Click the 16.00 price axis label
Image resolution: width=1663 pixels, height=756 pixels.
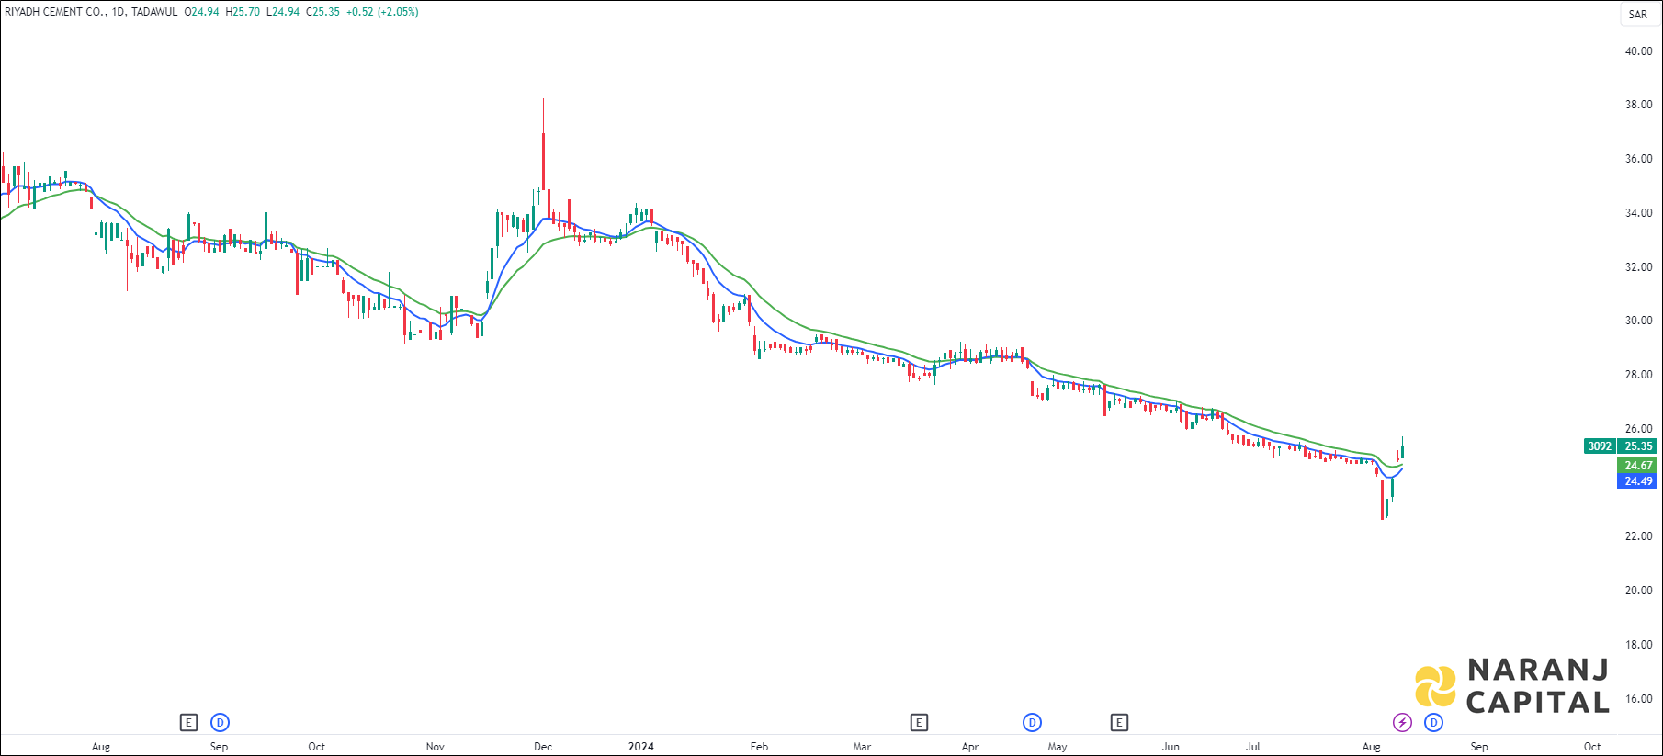pos(1638,699)
